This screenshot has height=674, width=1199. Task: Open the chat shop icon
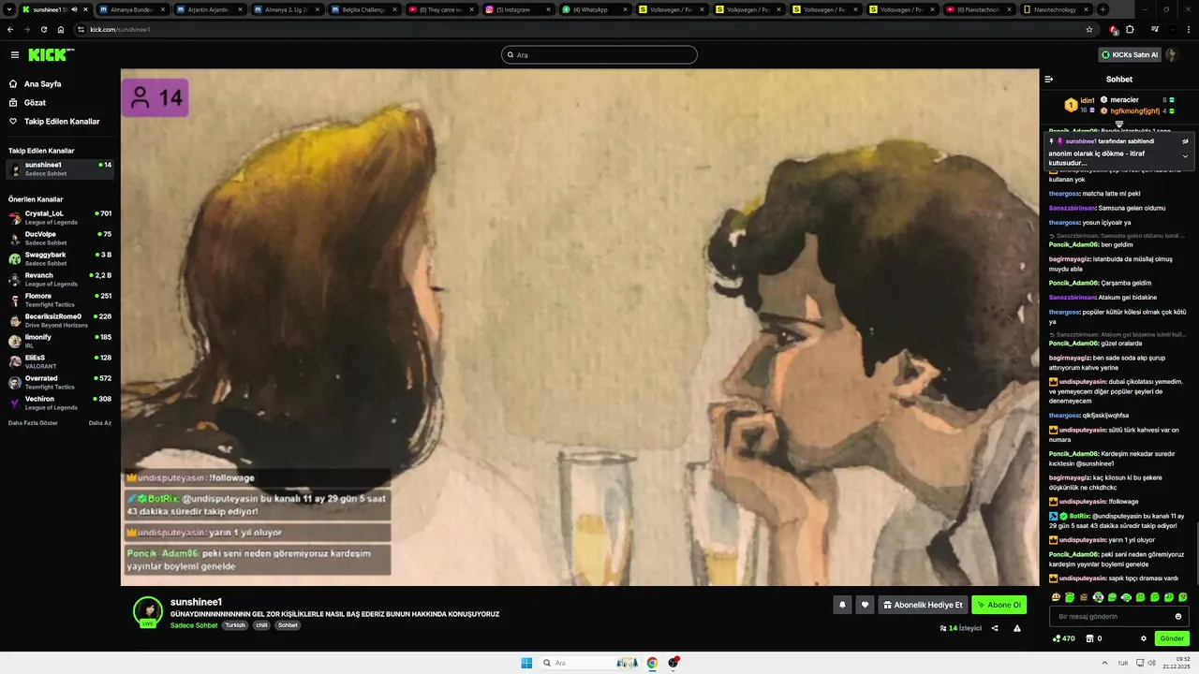tap(1089, 638)
